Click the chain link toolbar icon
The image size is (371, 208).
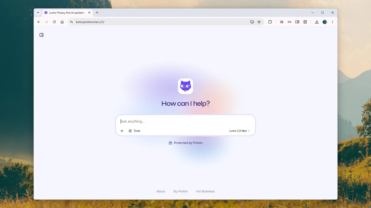click(289, 22)
